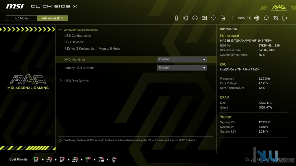Click the MSI ARSENAL GAMING logo in sidebar
This screenshot has width=296, height=166.
click(x=28, y=82)
